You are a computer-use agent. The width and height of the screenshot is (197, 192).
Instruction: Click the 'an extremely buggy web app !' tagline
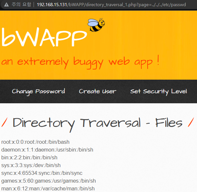80,62
